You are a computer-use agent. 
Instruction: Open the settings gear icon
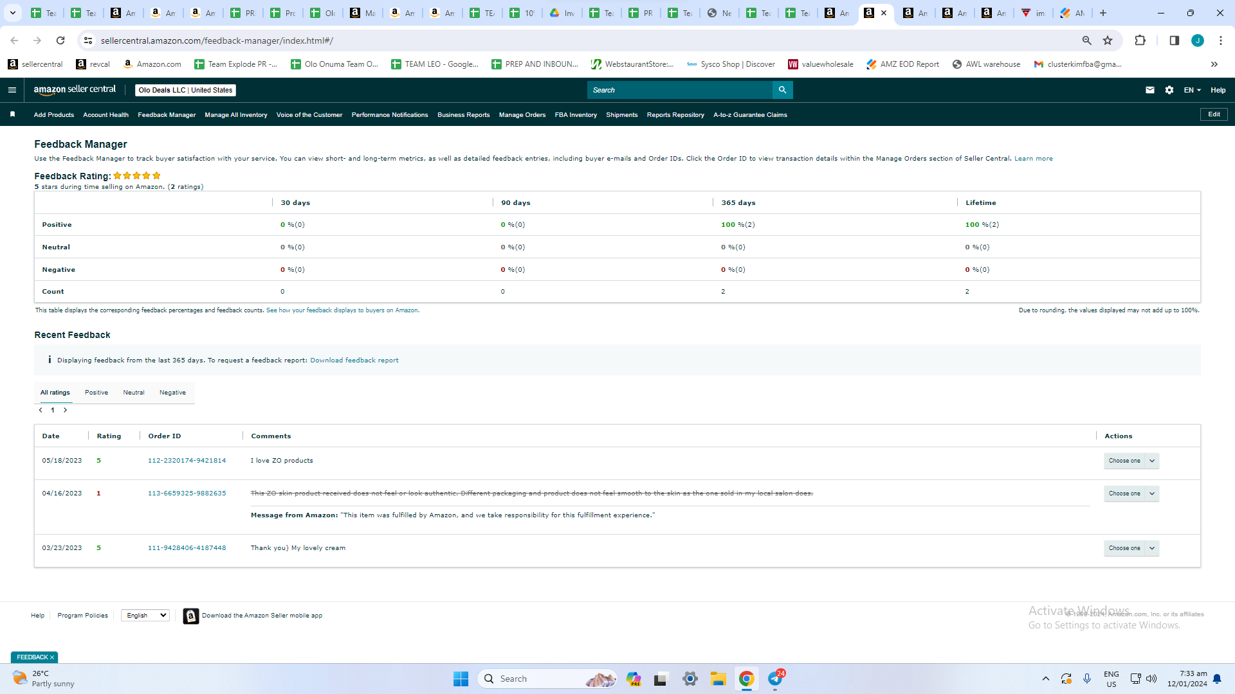(x=1169, y=90)
